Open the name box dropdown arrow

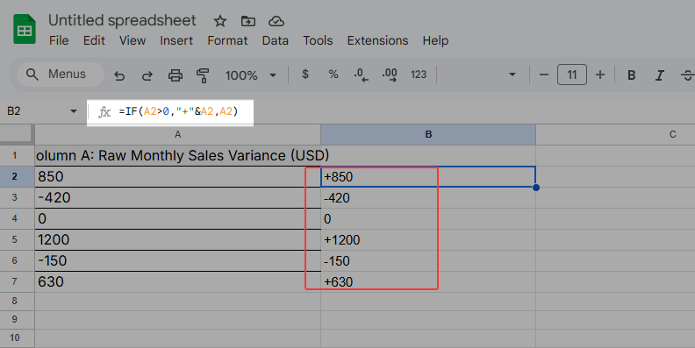tap(74, 111)
